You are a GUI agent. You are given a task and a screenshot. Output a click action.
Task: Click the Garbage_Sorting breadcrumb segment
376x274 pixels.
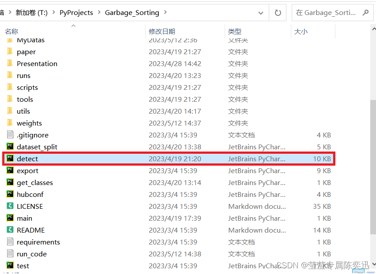[x=132, y=12]
